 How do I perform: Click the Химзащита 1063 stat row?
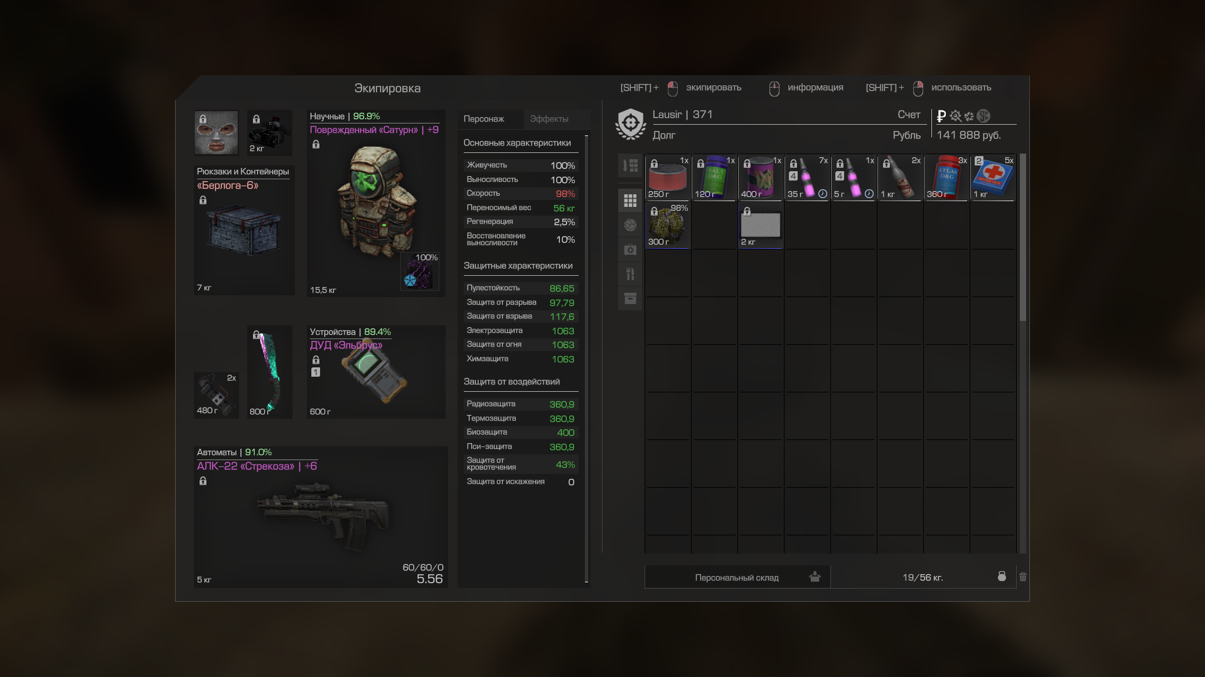[520, 359]
